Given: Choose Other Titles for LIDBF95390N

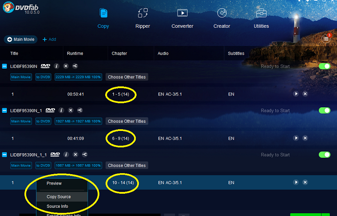Looking at the screenshot, I should click(x=127, y=77).
